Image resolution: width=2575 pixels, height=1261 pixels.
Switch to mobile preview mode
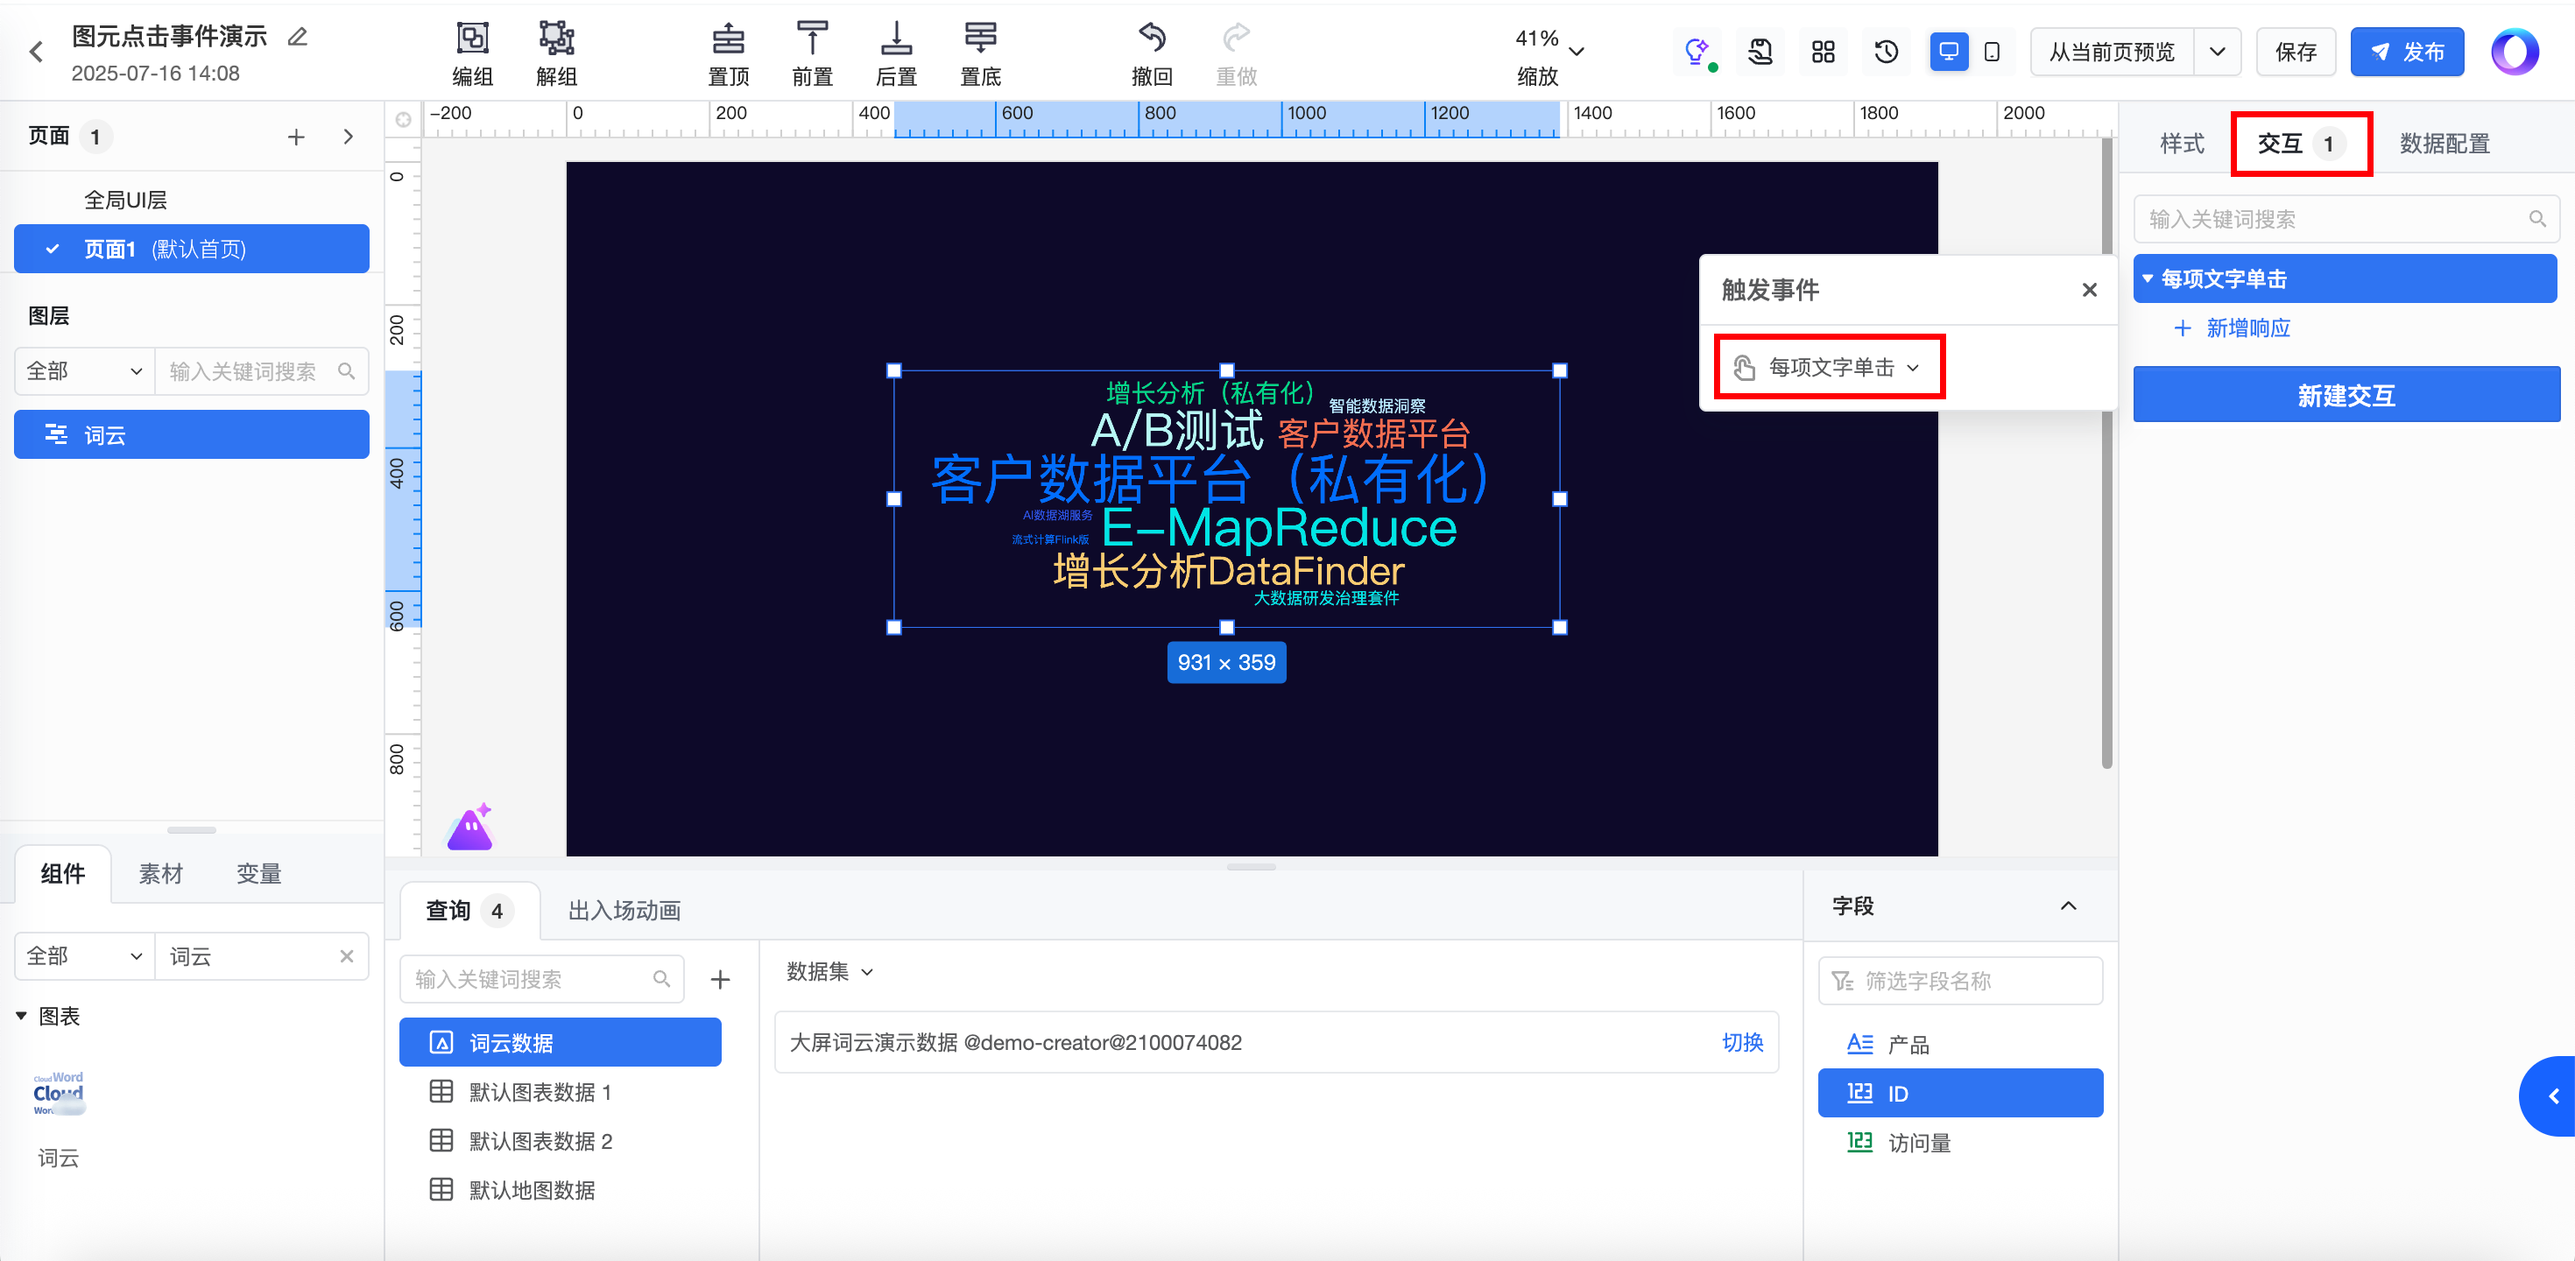coord(1993,52)
